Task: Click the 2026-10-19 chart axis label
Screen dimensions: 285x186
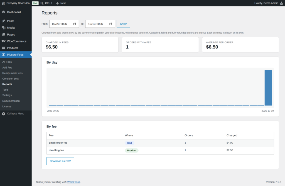Action: click(x=267, y=111)
